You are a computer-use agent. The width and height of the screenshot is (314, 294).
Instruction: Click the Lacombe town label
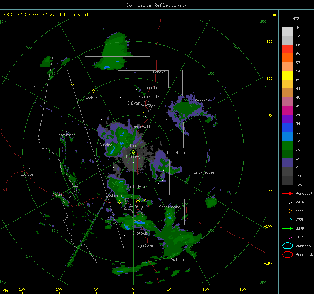tap(151, 88)
